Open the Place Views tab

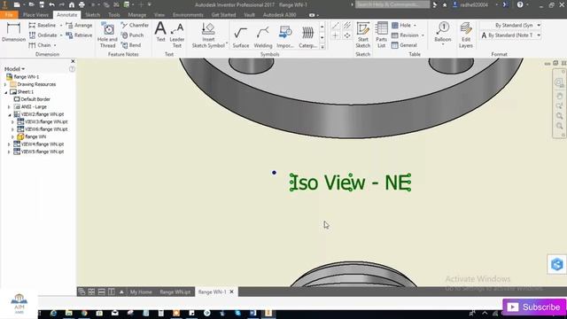click(x=35, y=15)
